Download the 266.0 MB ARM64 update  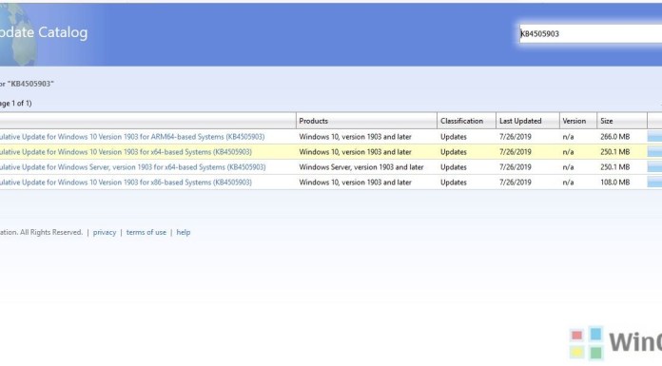(654, 137)
